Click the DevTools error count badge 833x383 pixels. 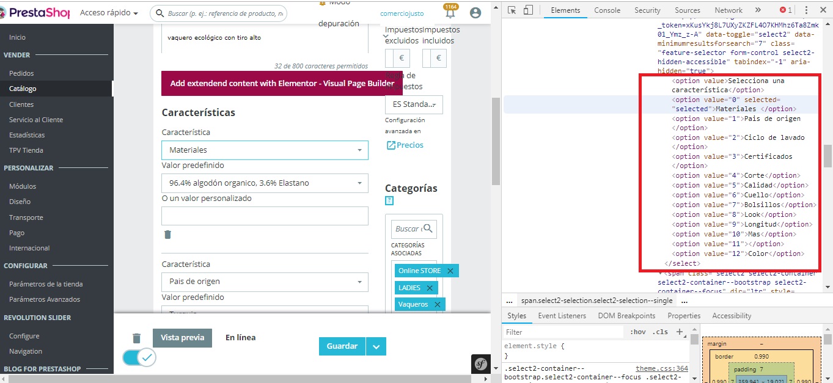786,10
